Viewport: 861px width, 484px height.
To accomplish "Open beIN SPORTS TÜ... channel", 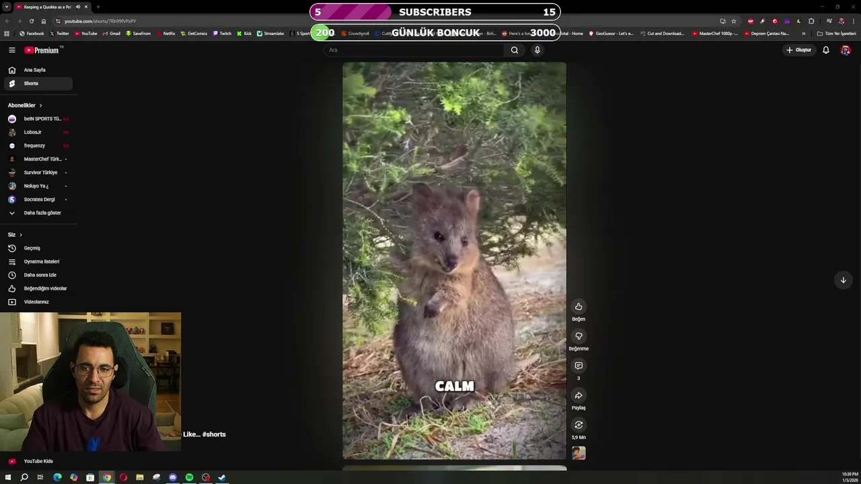I will (x=38, y=118).
